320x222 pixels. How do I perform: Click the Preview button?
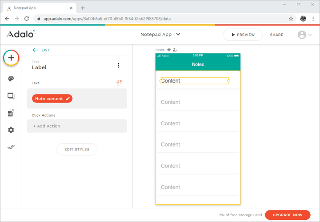click(x=243, y=35)
